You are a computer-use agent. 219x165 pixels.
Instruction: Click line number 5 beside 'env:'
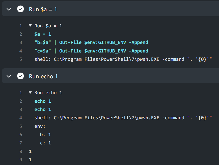coord(21,126)
